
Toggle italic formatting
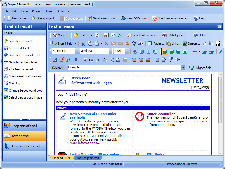pos(148,52)
